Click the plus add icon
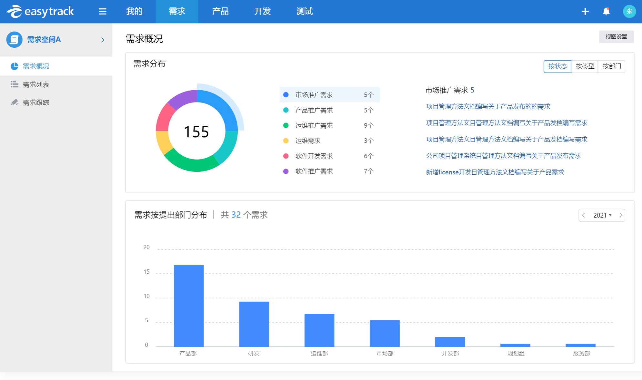642x380 pixels. pyautogui.click(x=585, y=12)
